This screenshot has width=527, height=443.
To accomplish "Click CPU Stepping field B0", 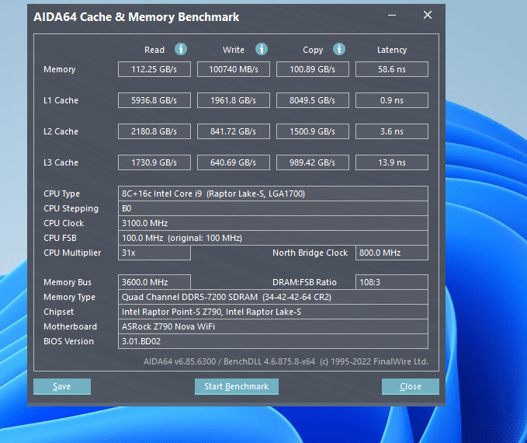I will tap(273, 208).
